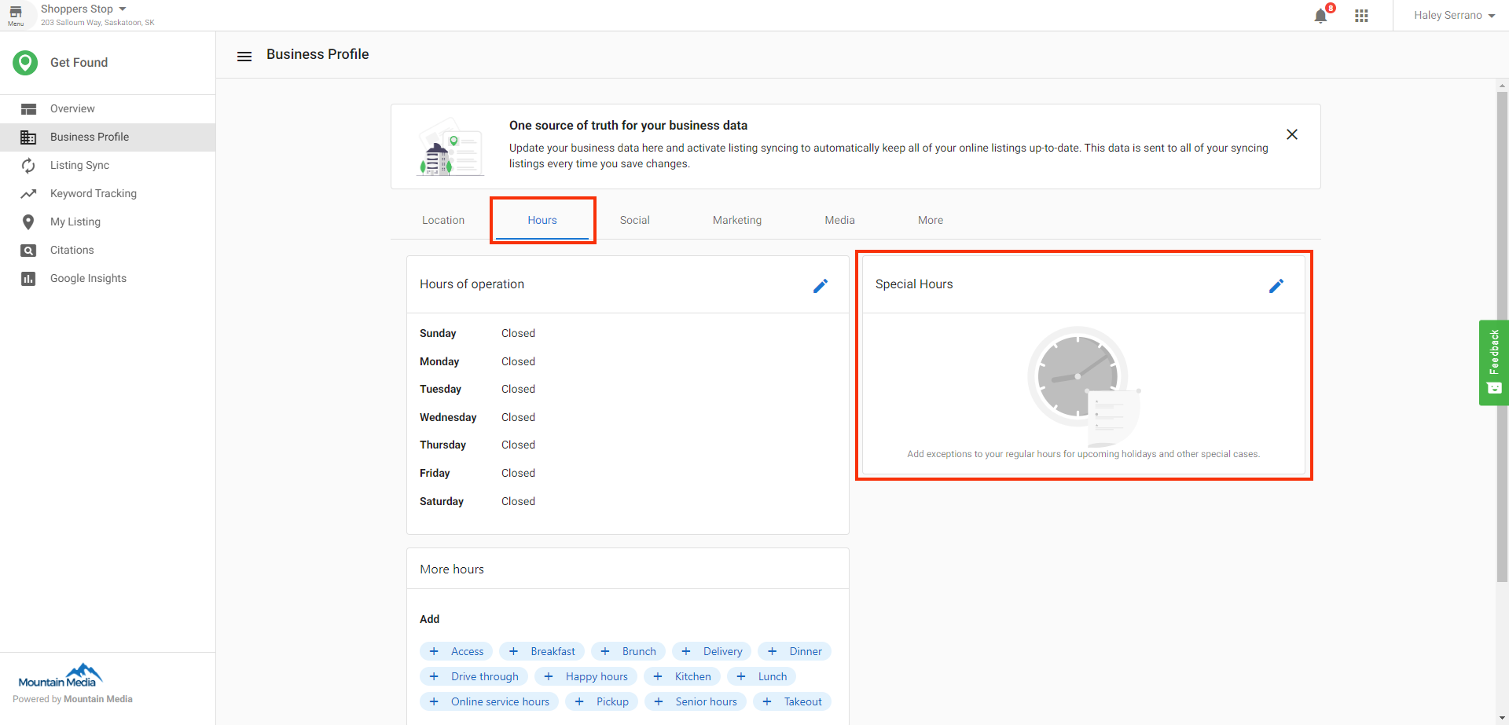Open Google Insights from the sidebar

(88, 278)
